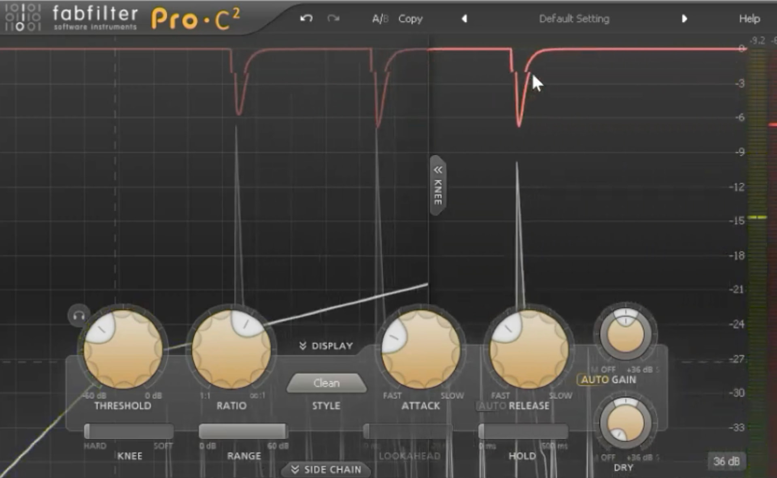
Task: Click the 36 dB meter scale button
Action: coord(726,461)
